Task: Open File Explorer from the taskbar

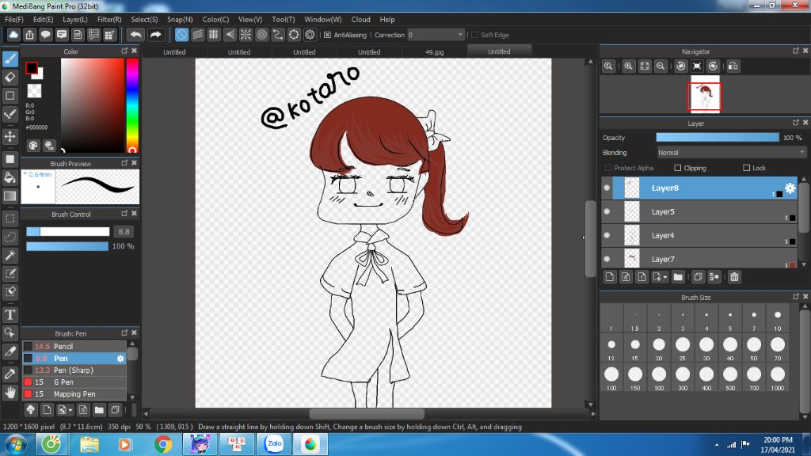Action: (89, 445)
